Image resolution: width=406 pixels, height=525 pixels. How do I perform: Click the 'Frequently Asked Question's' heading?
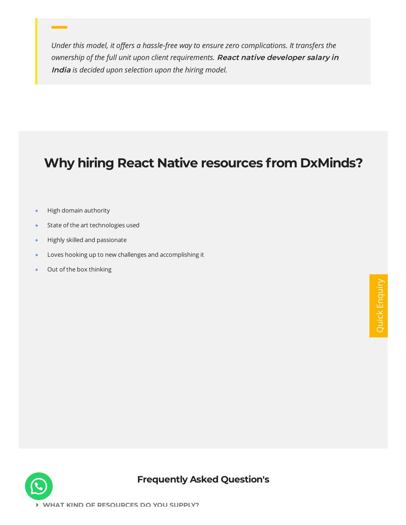[x=203, y=479]
